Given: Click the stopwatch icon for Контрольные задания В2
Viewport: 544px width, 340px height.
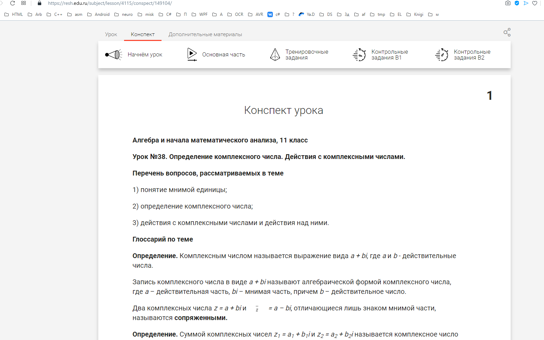Looking at the screenshot, I should [x=442, y=54].
